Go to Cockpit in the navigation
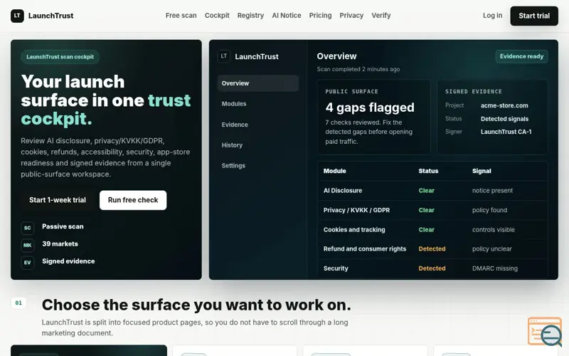This screenshot has height=356, width=569. (217, 16)
